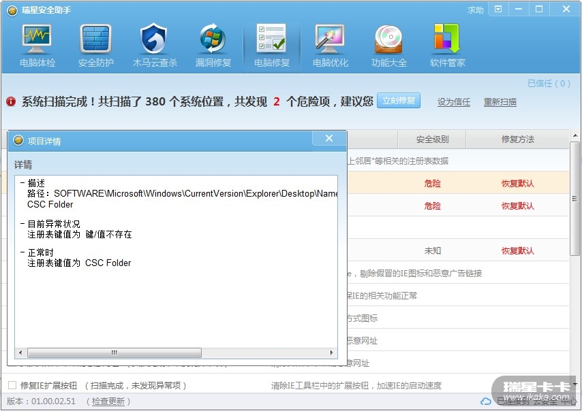Click left scroll arrow in details dialog
The height and width of the screenshot is (411, 582).
click(20, 352)
